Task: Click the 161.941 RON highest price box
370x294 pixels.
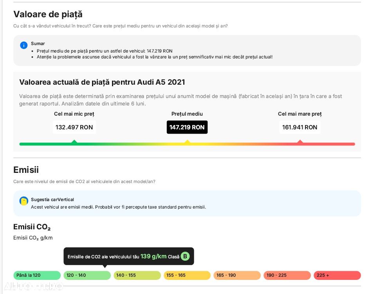Action: click(300, 127)
